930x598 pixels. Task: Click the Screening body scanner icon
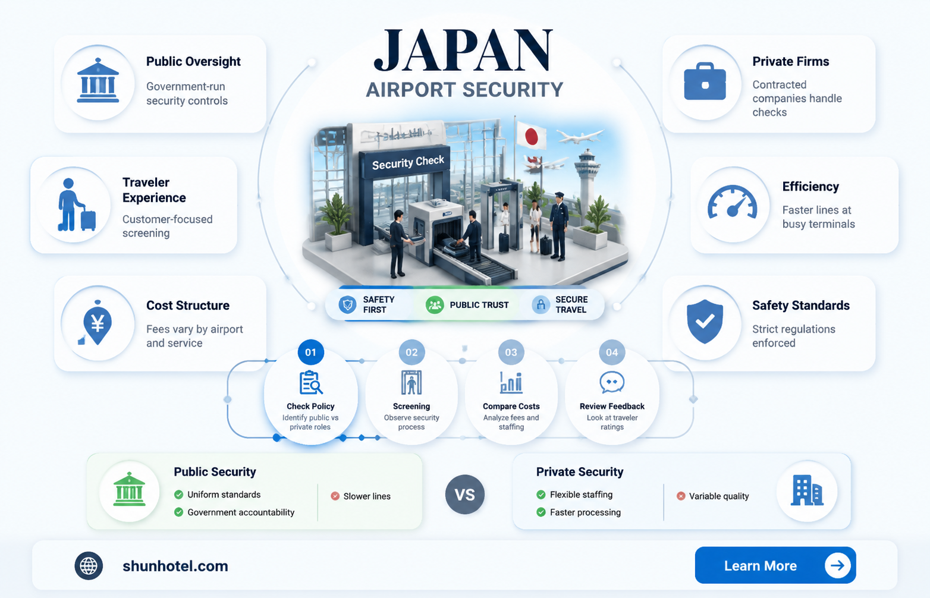(x=411, y=382)
